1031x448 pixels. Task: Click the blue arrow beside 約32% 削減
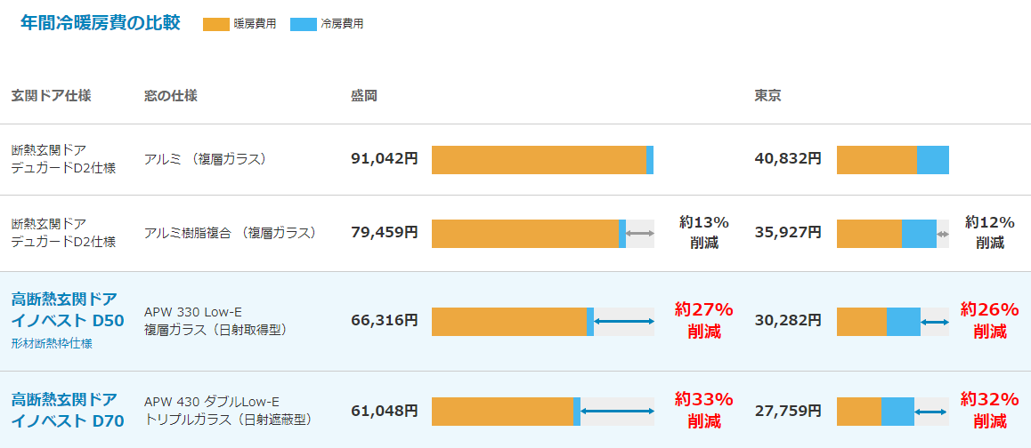tap(931, 412)
